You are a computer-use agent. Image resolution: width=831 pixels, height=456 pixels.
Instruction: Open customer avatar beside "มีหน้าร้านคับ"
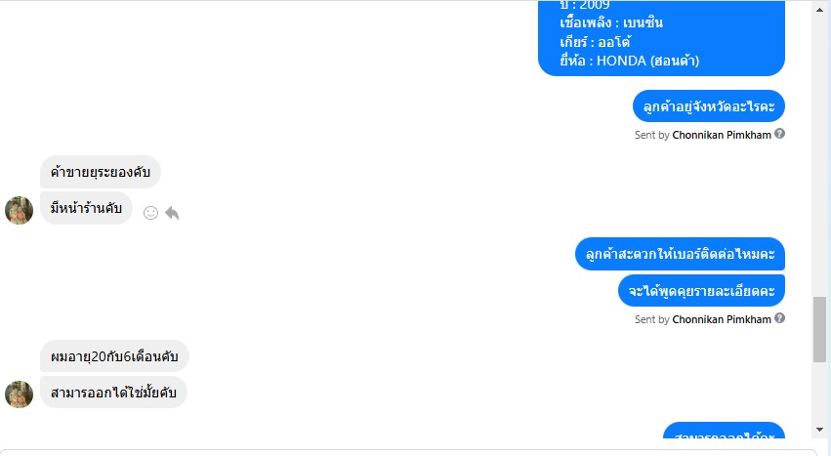coord(20,210)
